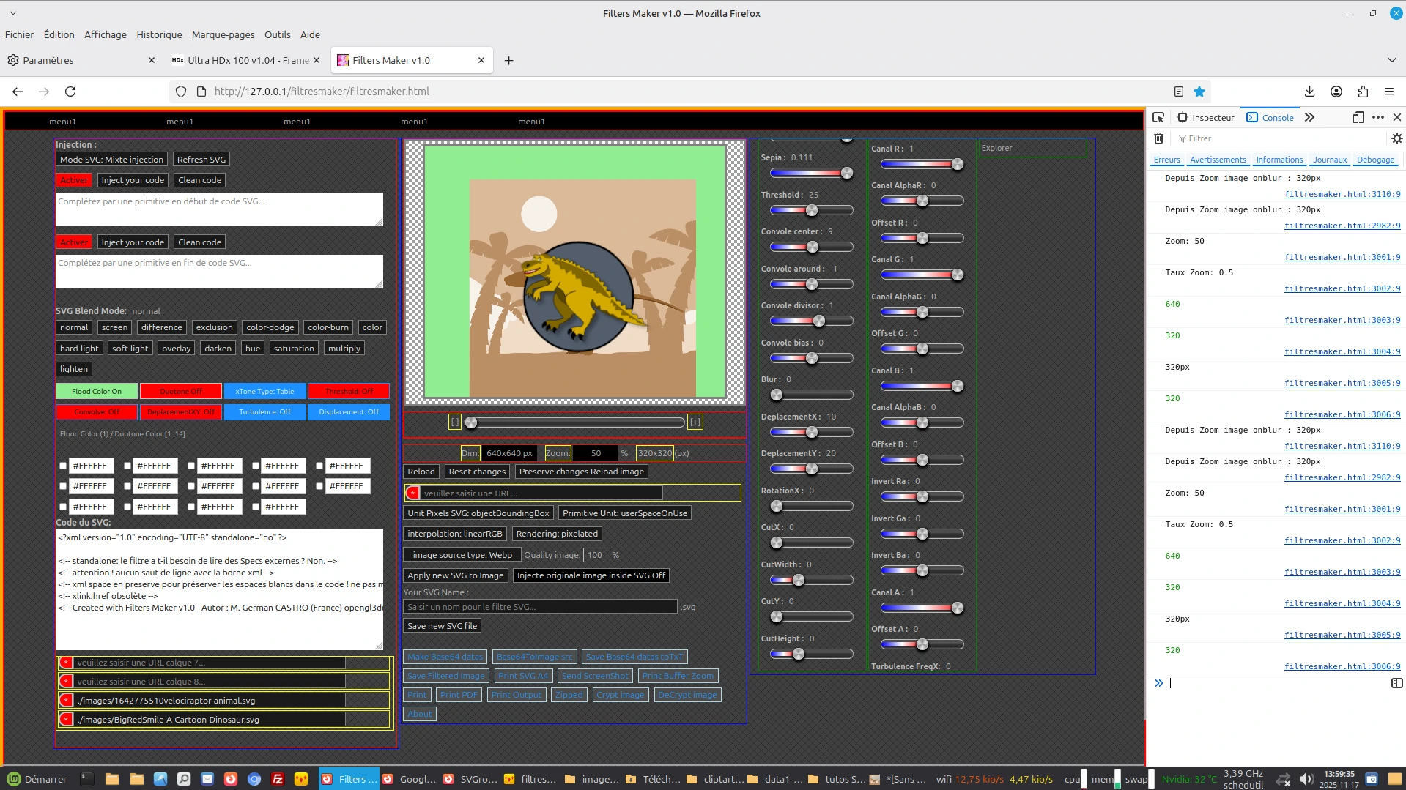1406x790 pixels.
Task: Click Save new SVG file button
Action: coord(443,626)
